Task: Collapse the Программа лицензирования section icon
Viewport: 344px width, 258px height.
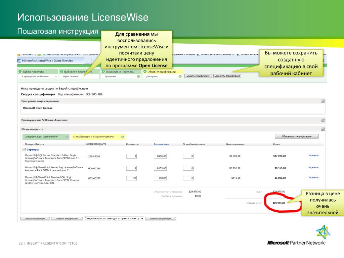Action: pyautogui.click(x=323, y=101)
